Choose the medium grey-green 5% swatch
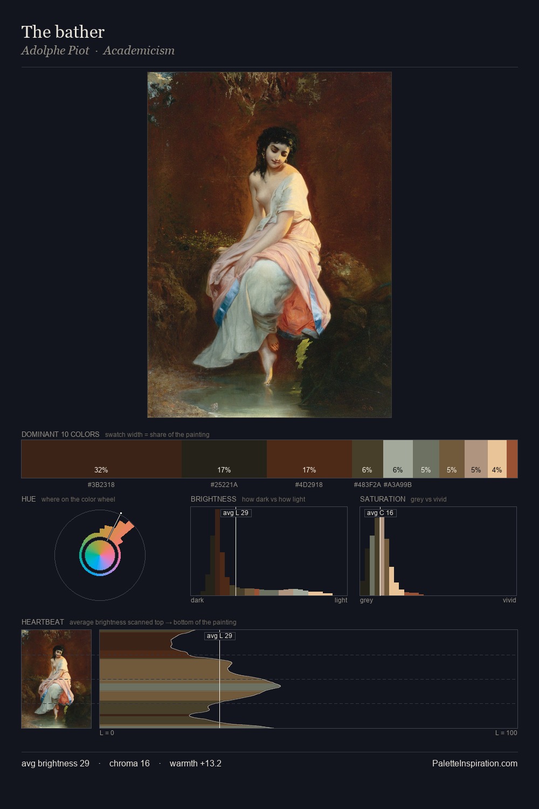The width and height of the screenshot is (539, 809). coord(426,459)
